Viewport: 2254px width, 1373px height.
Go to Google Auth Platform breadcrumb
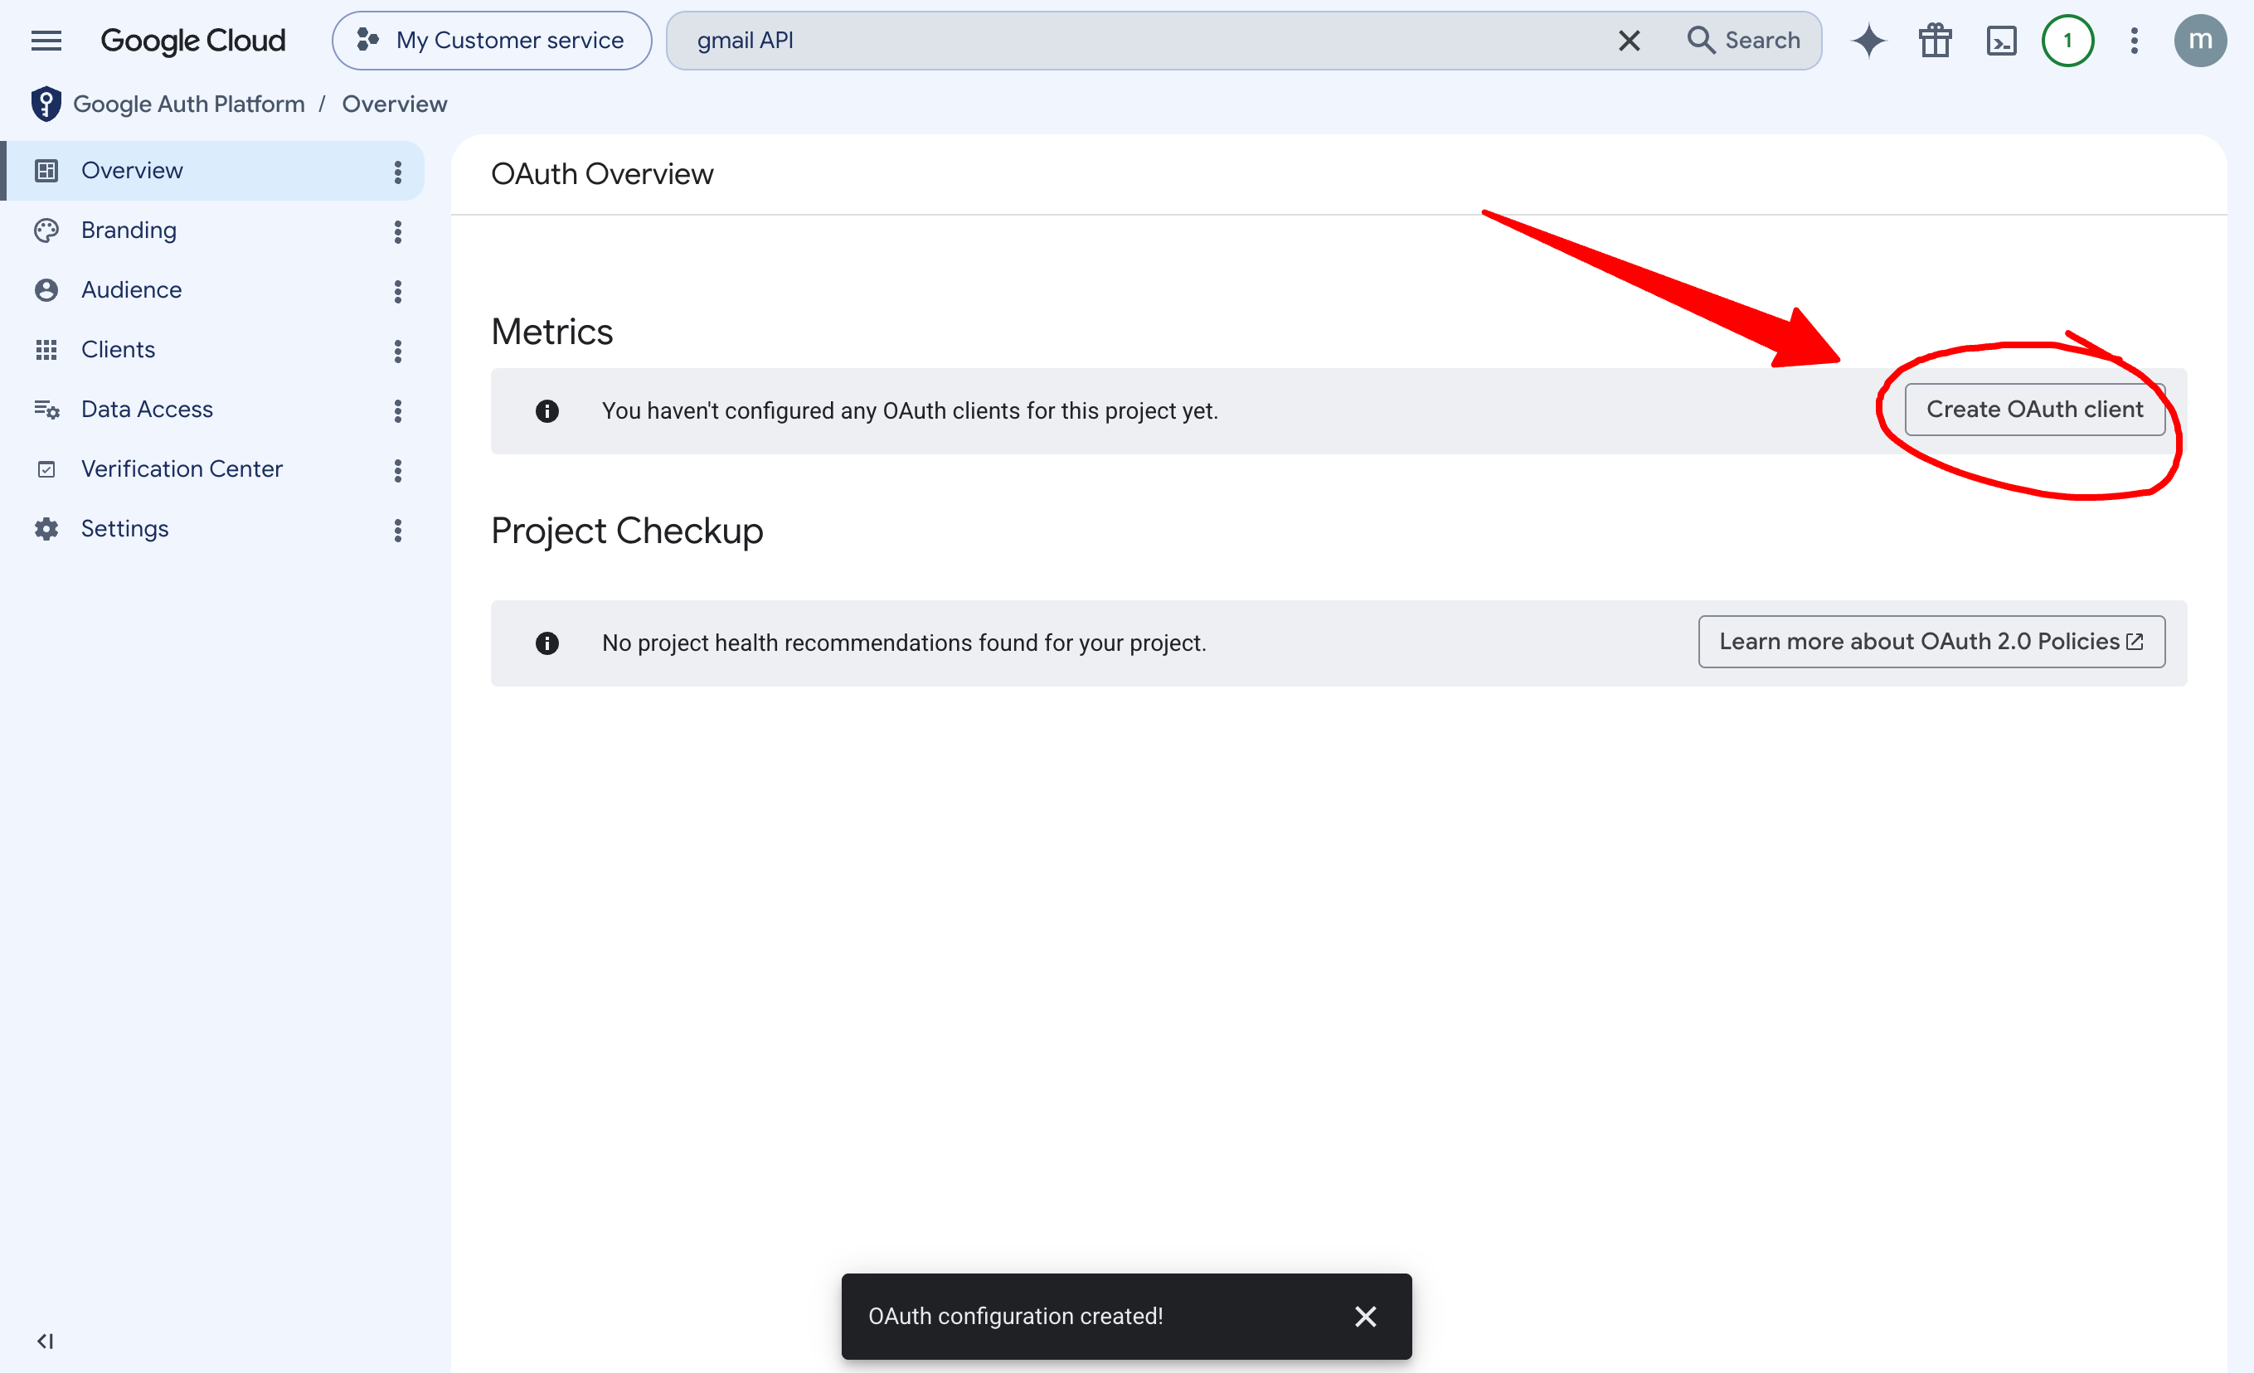(188, 104)
